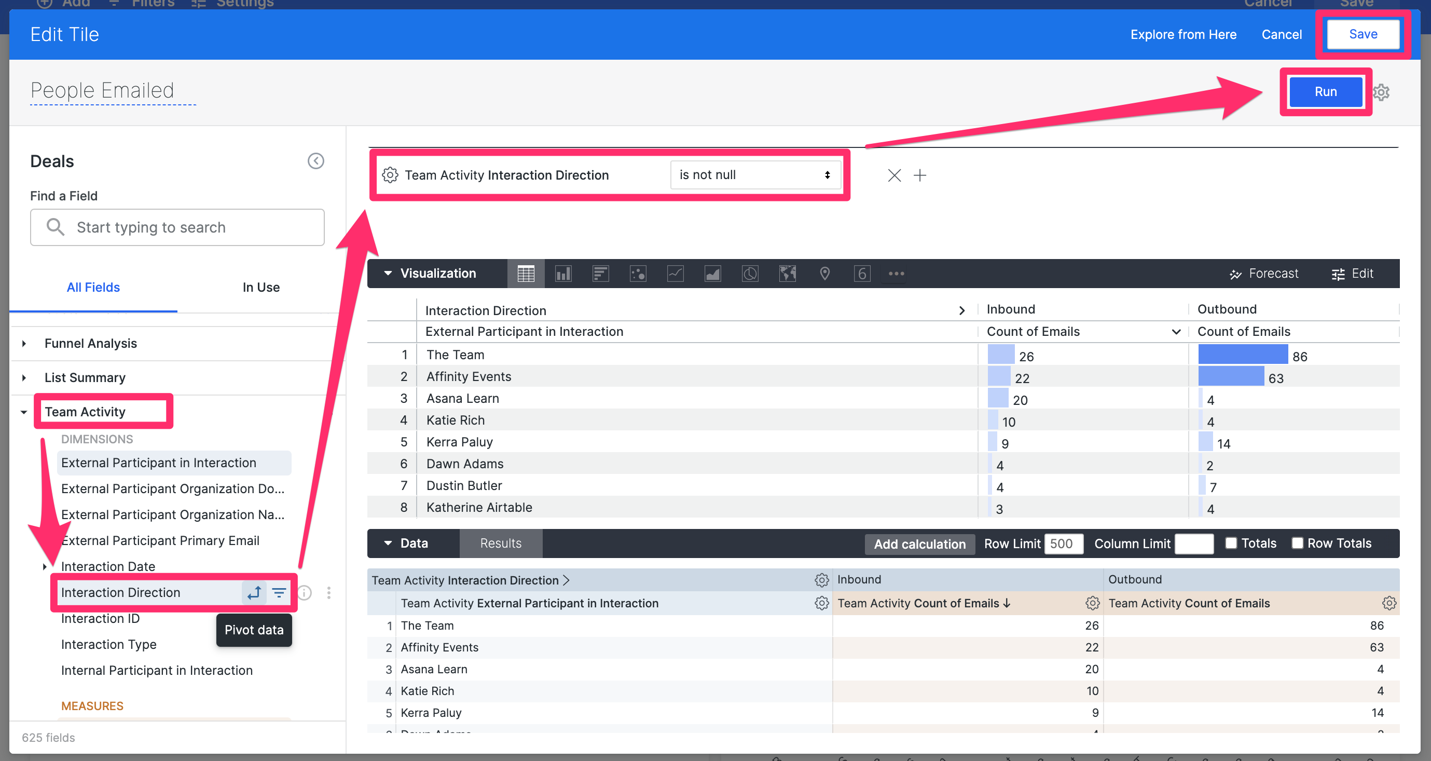Select the Results tab in Data section

coord(500,543)
